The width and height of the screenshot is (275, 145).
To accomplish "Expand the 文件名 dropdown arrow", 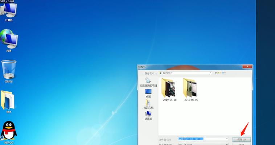I will (227, 139).
